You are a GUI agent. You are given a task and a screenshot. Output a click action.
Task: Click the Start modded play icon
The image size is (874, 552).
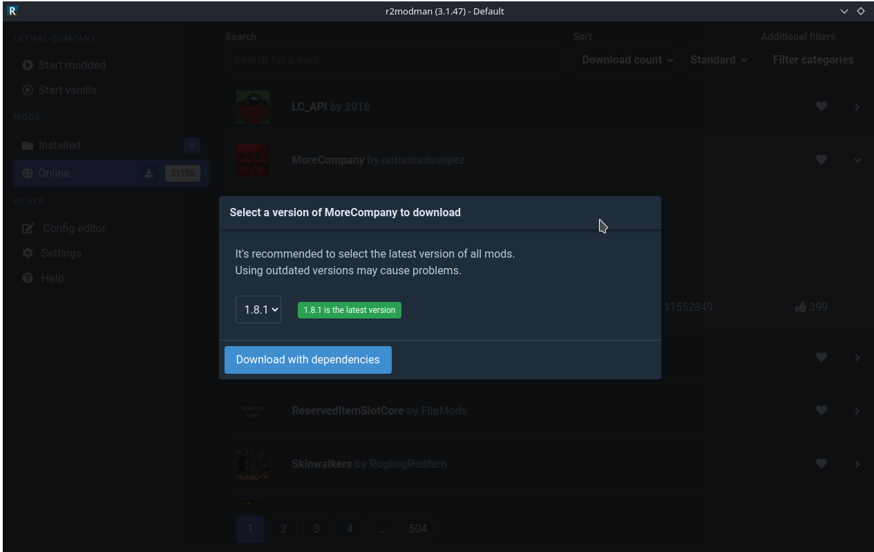(28, 65)
